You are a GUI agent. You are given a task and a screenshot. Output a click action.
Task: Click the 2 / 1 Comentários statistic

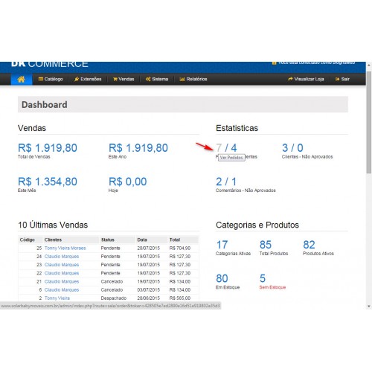pyautogui.click(x=226, y=182)
